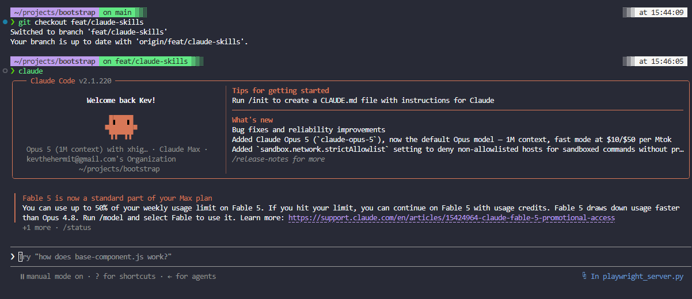Click the blue filled circle beside git checkout

point(5,22)
